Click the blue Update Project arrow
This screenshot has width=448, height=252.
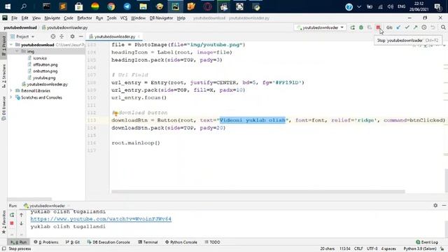pos(398,27)
